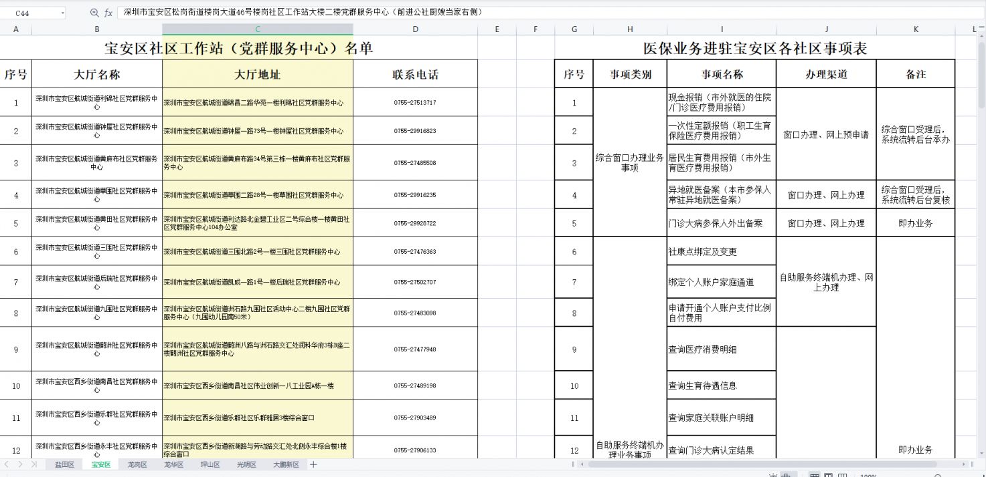Screen dimensions: 986x477
Task: Select the 查询家庭关联账户明细 cell
Action: tap(722, 418)
